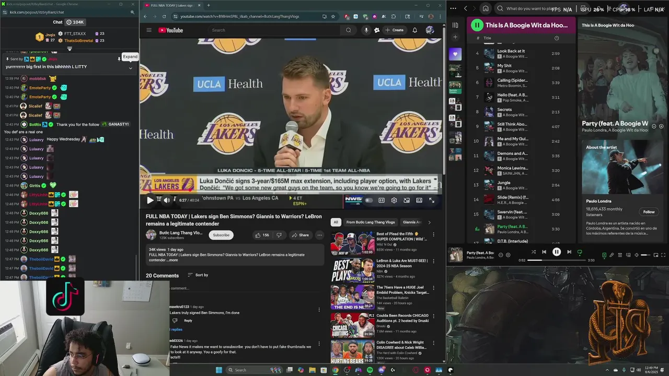Open YouTube account avatar menu
Screen dimensions: 669x376
(430, 30)
